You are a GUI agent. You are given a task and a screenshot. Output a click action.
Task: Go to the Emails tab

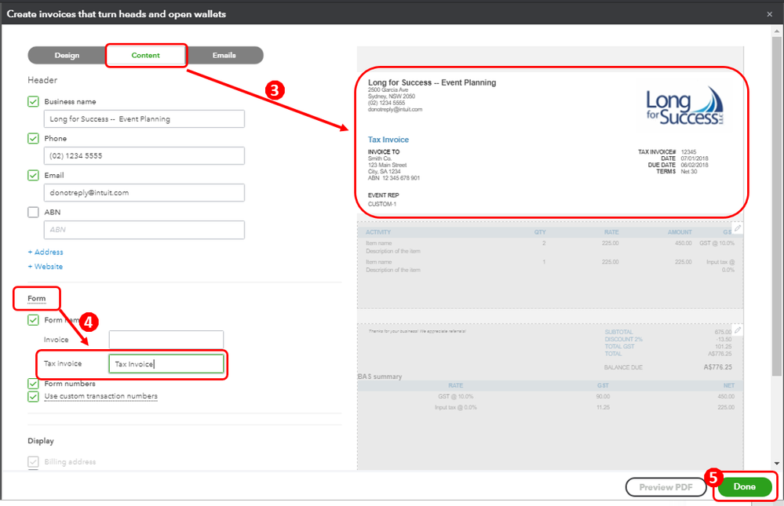(x=224, y=56)
